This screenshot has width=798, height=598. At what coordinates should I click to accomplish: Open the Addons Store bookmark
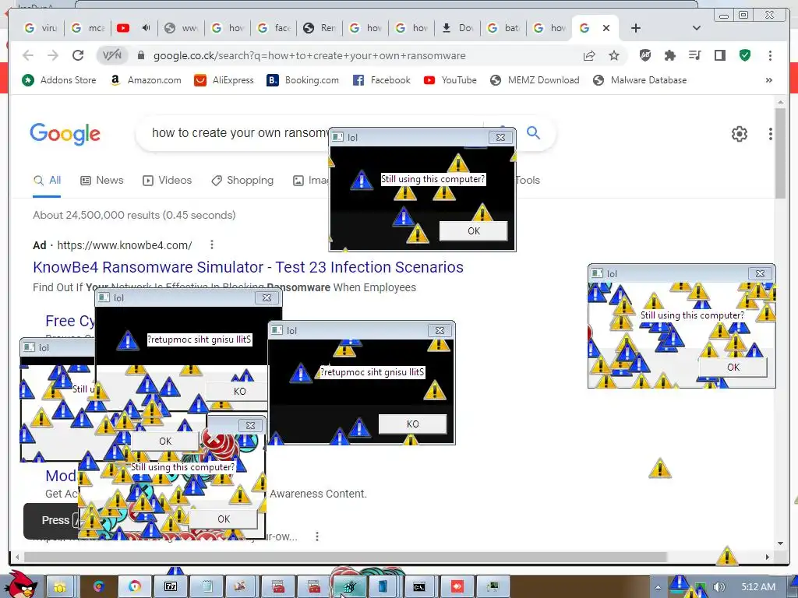click(x=59, y=80)
